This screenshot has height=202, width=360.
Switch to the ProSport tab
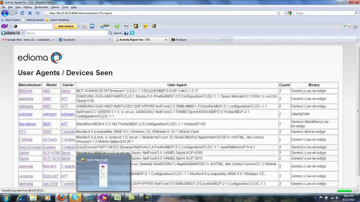point(197,40)
